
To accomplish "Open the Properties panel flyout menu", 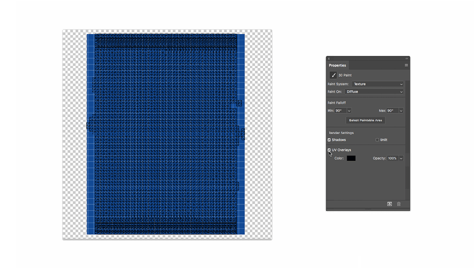I will [x=406, y=65].
